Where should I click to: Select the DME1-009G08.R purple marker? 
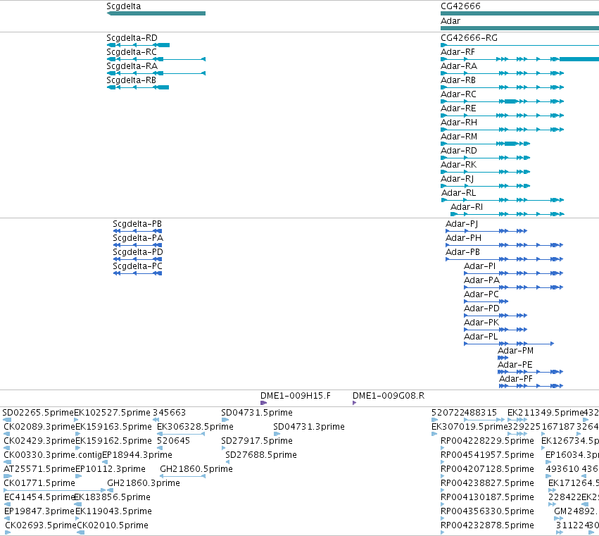click(355, 403)
